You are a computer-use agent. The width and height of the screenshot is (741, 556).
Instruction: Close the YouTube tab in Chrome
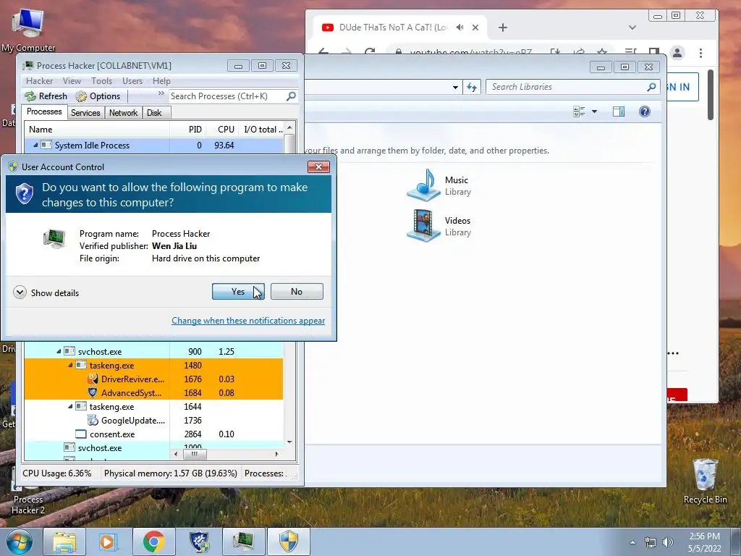point(475,28)
